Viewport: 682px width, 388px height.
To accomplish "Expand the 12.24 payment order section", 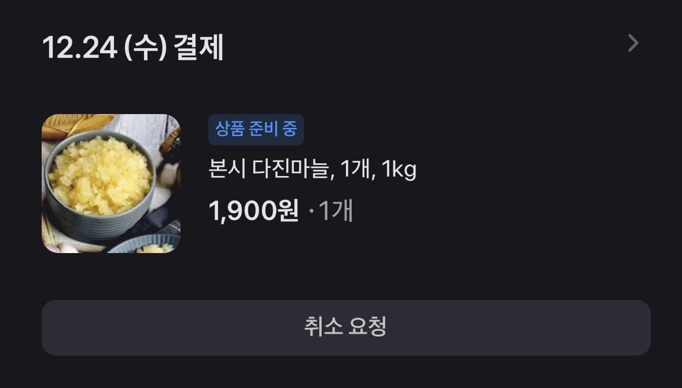I will click(633, 43).
